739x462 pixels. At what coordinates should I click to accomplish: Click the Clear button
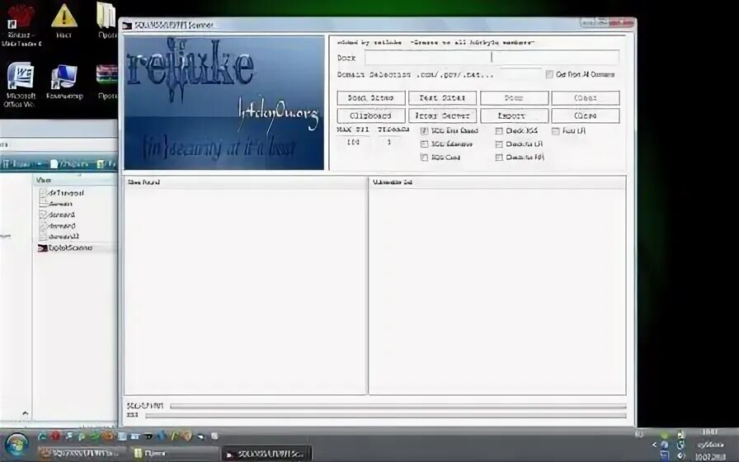(x=586, y=98)
